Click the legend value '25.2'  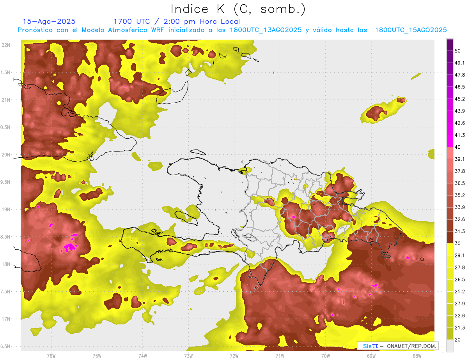460,292
